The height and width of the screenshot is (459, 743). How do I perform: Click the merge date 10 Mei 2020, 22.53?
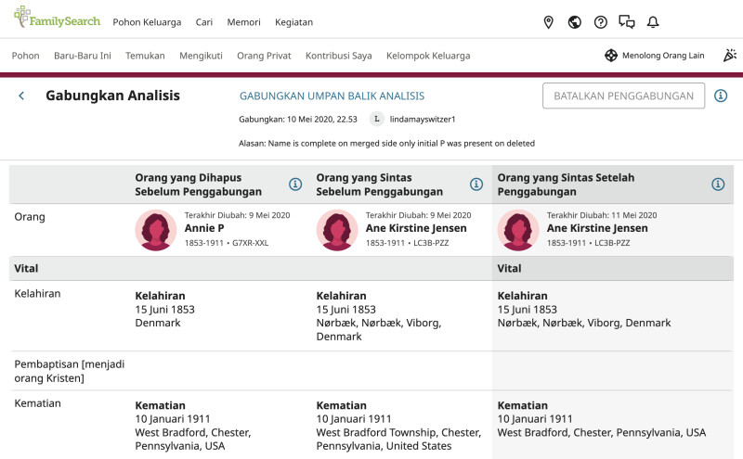(322, 120)
